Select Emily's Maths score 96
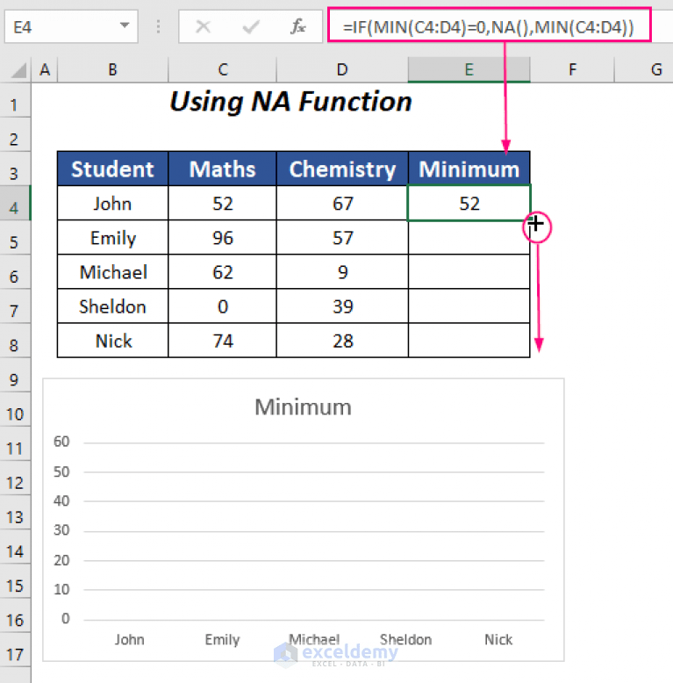The image size is (673, 683). [223, 238]
